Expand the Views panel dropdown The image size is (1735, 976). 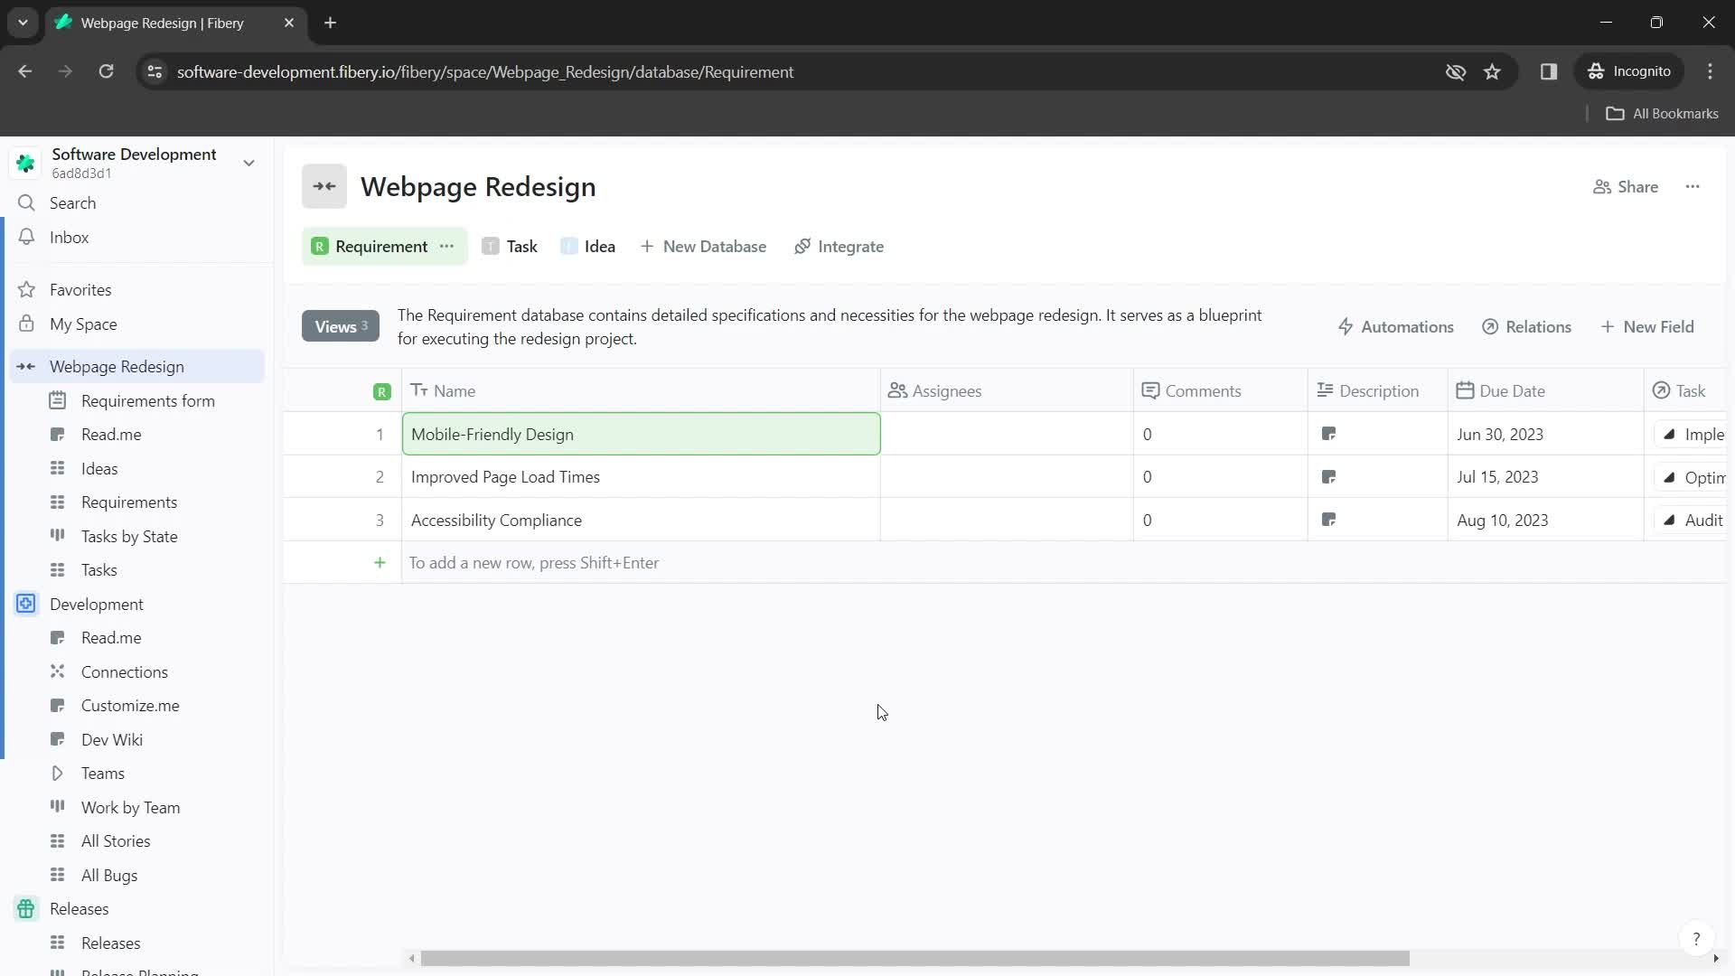coord(340,326)
